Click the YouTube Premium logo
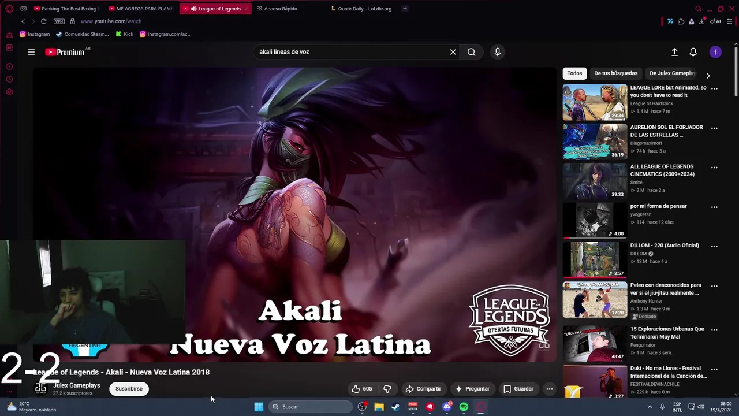This screenshot has height=416, width=739. click(x=65, y=52)
